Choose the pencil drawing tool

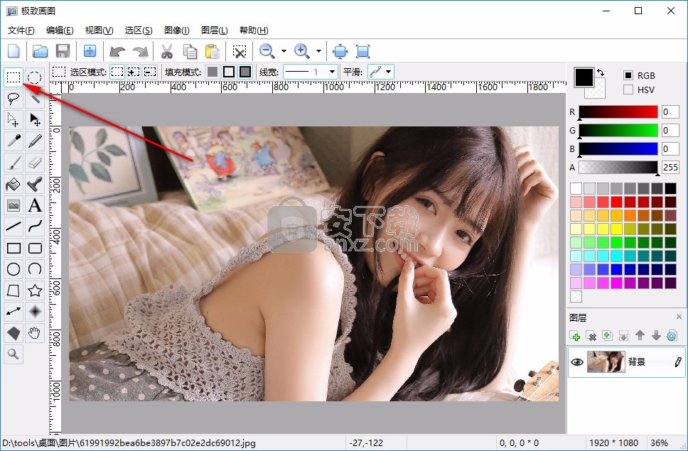pos(35,141)
